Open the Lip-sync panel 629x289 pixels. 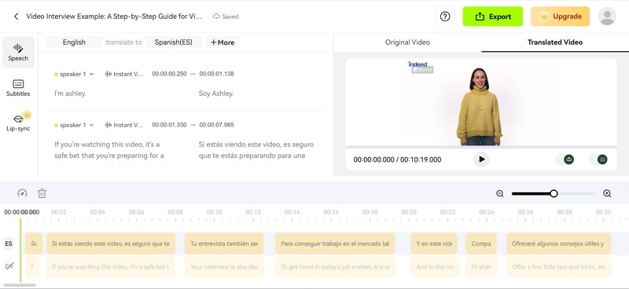pos(18,123)
